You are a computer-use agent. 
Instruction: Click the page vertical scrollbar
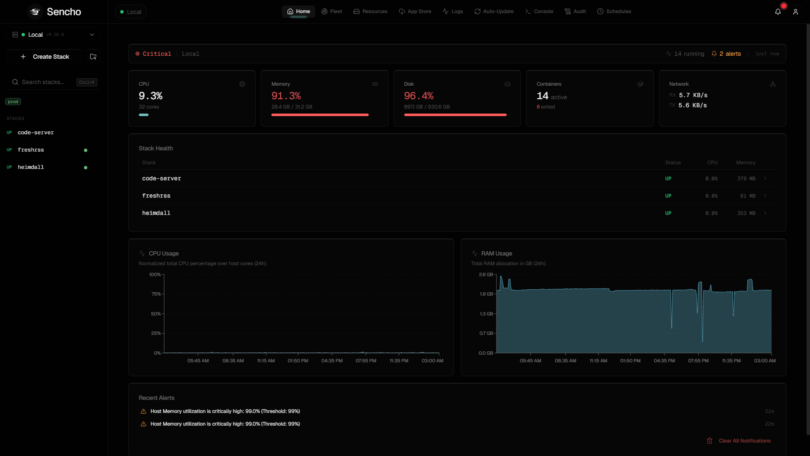808,230
